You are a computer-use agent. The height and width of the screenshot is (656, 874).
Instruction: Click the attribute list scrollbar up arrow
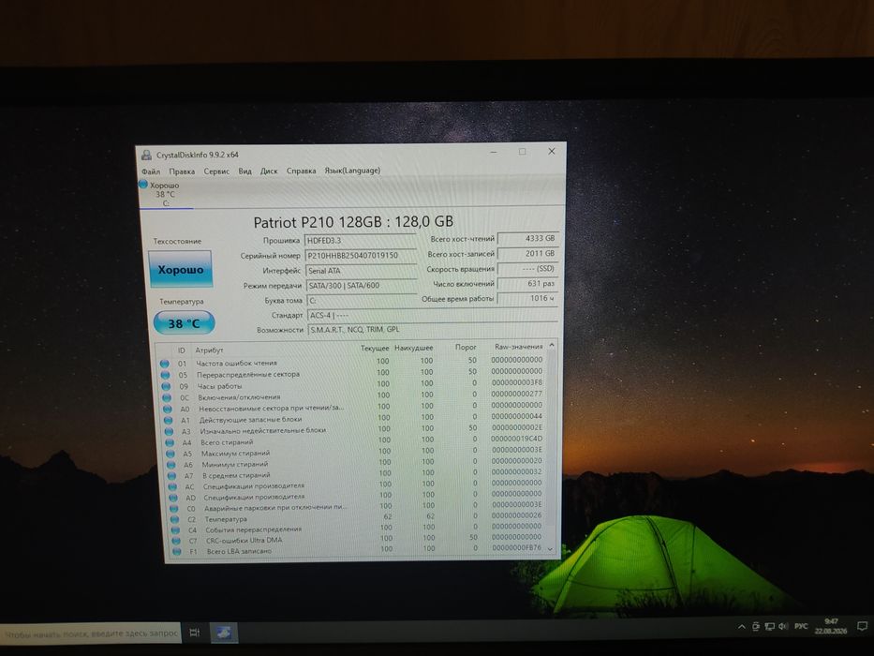pos(551,345)
